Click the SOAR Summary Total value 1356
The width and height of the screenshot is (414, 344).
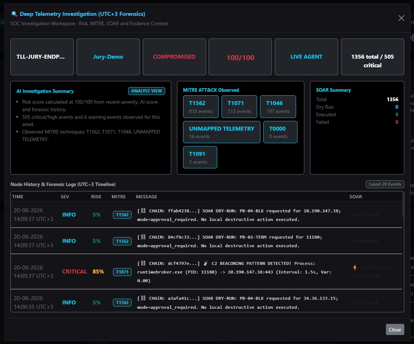(x=392, y=99)
